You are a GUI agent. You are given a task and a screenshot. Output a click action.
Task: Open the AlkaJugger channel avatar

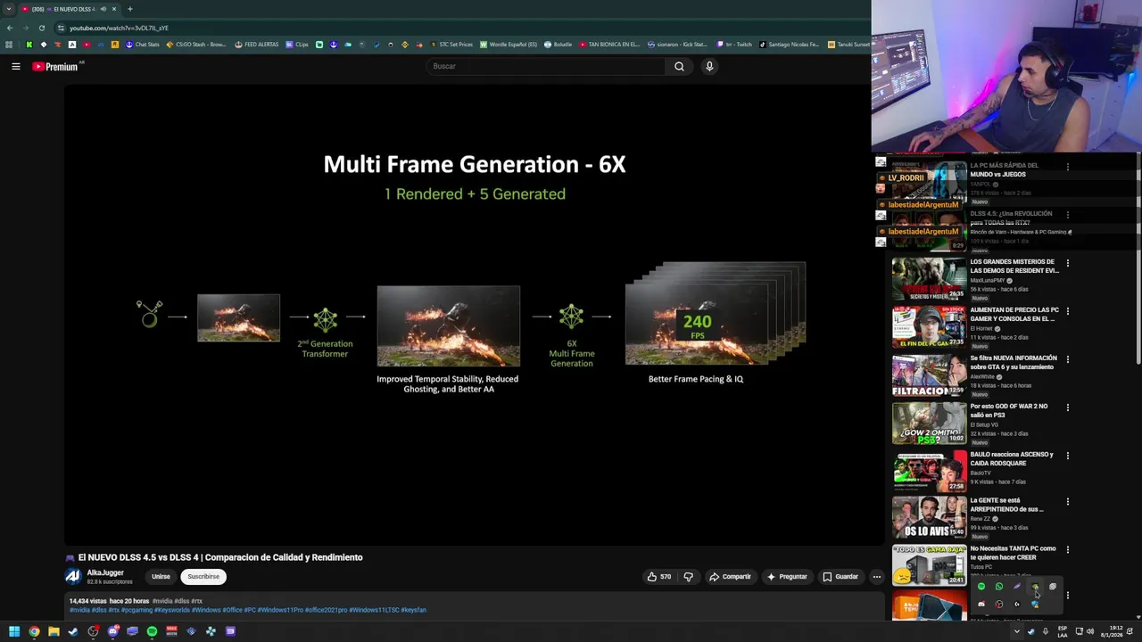pos(73,577)
